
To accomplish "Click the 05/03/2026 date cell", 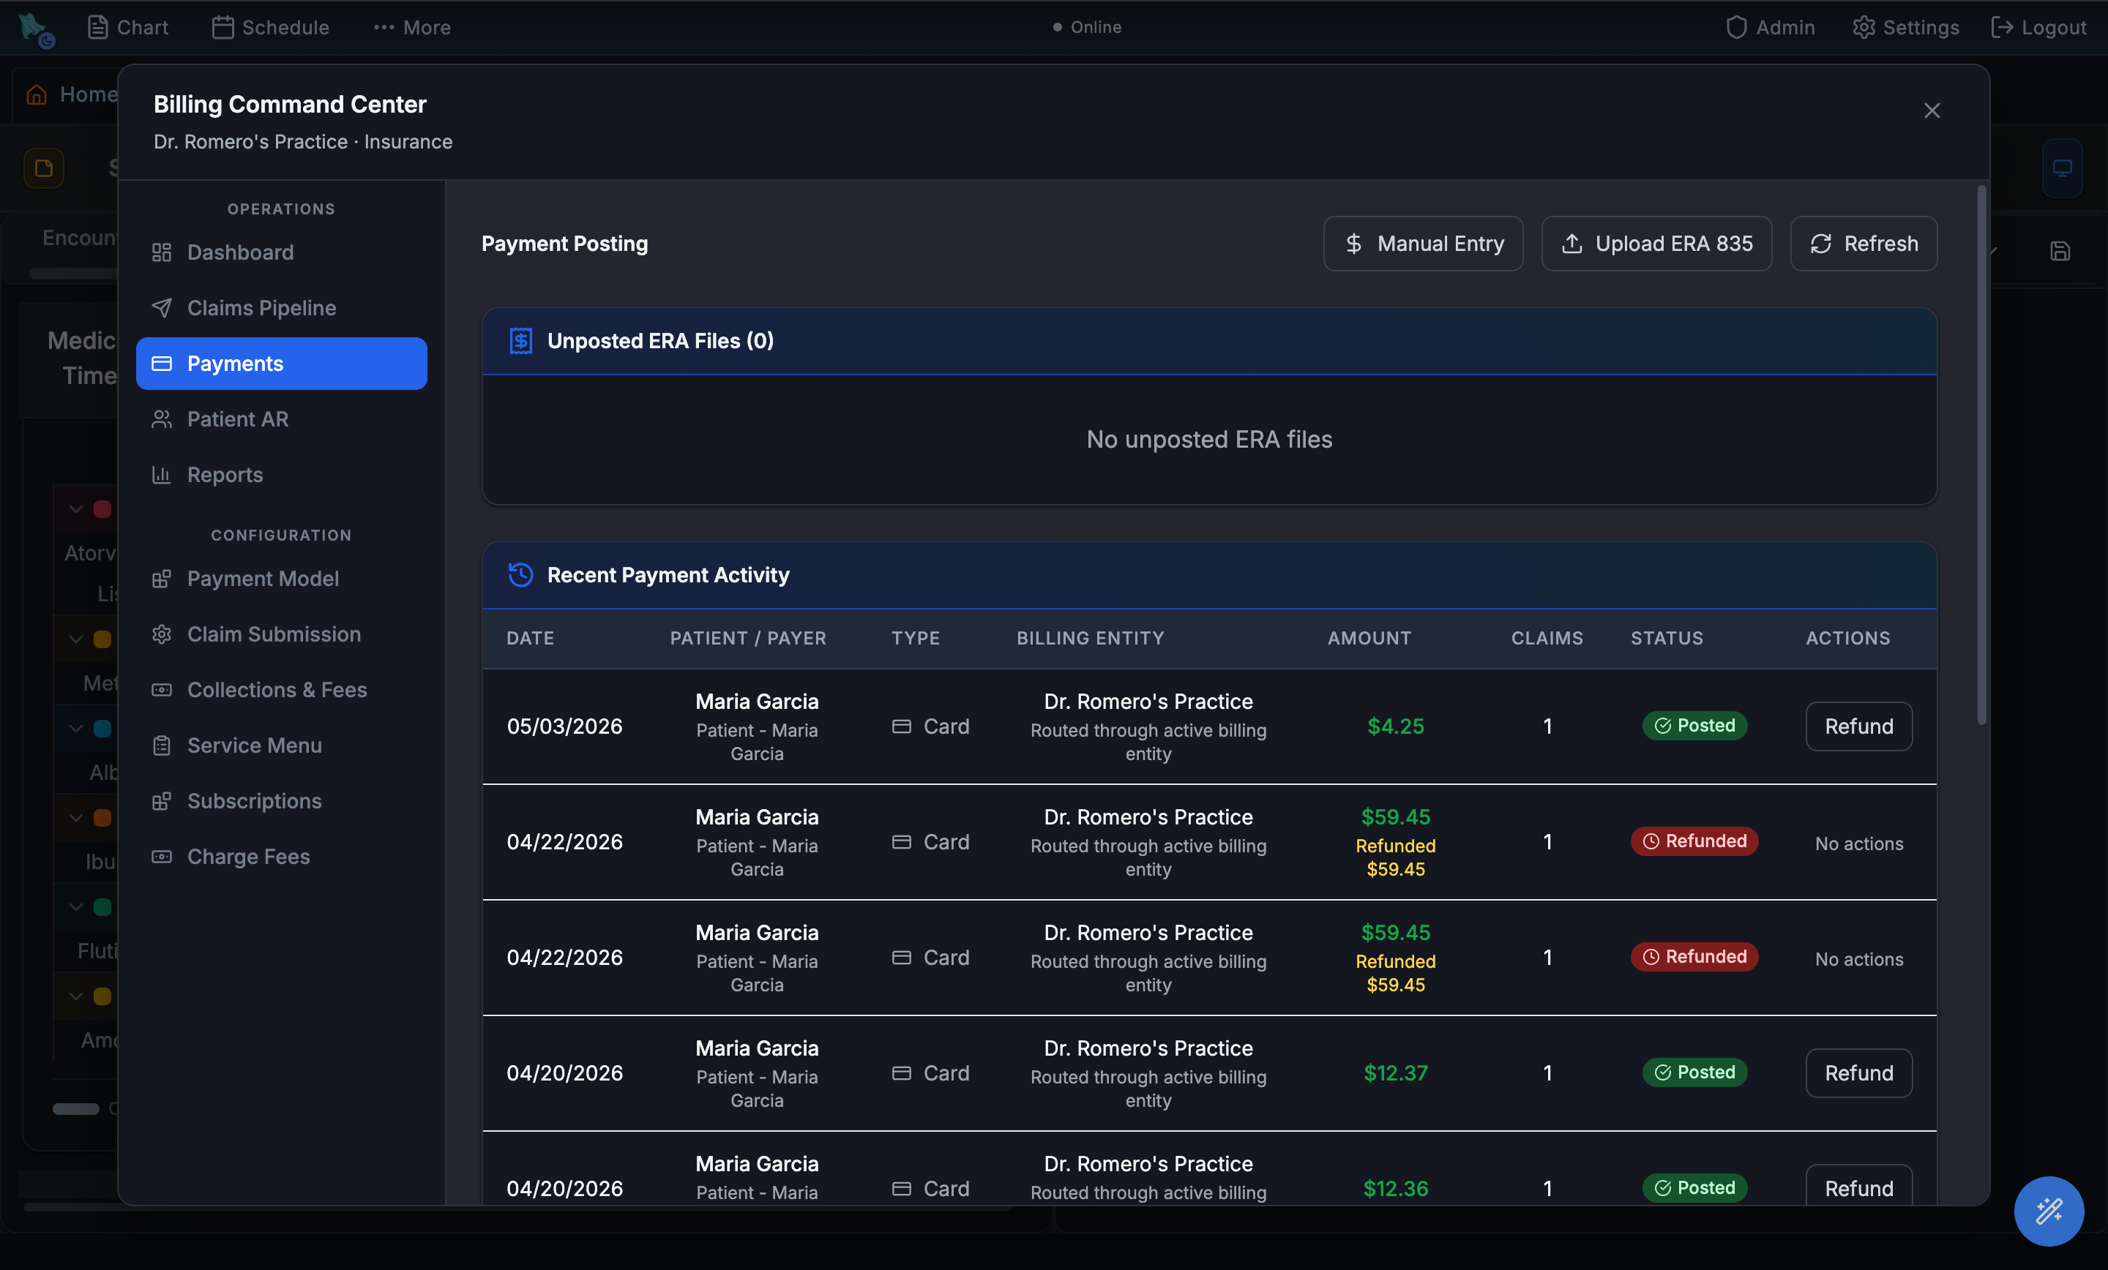I will tap(564, 726).
